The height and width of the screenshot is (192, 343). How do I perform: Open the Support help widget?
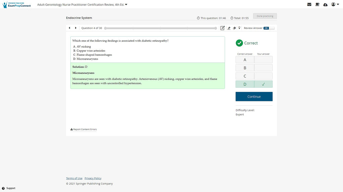(x=8, y=188)
